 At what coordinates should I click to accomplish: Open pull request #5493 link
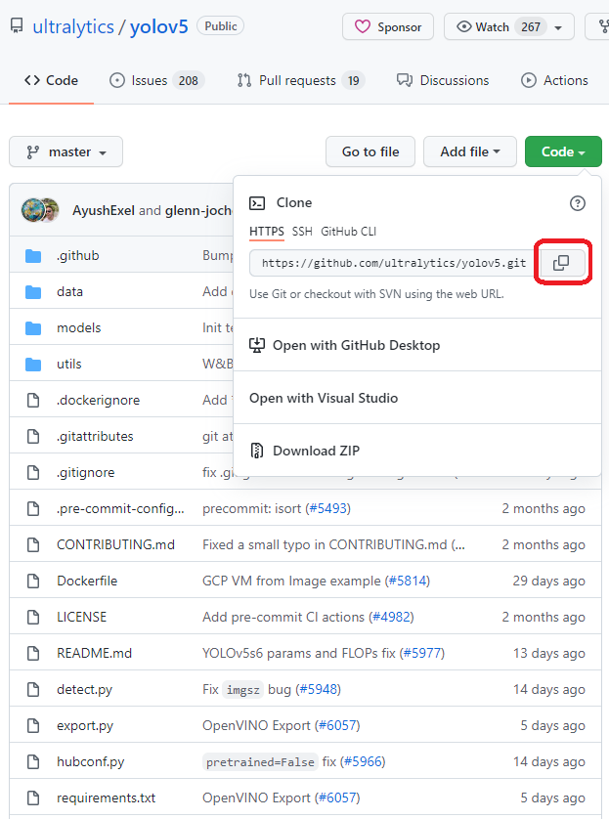pyautogui.click(x=328, y=509)
